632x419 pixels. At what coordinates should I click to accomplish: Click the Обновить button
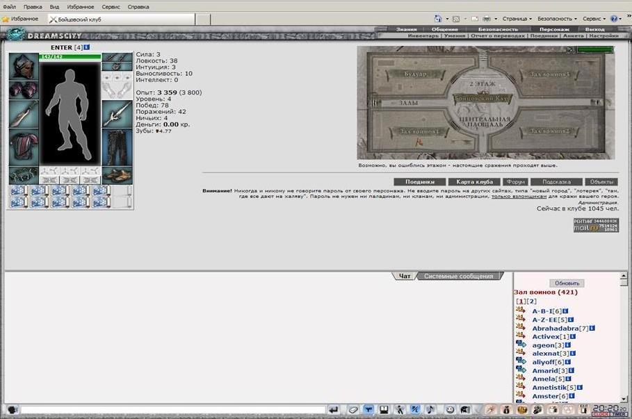[x=567, y=284]
